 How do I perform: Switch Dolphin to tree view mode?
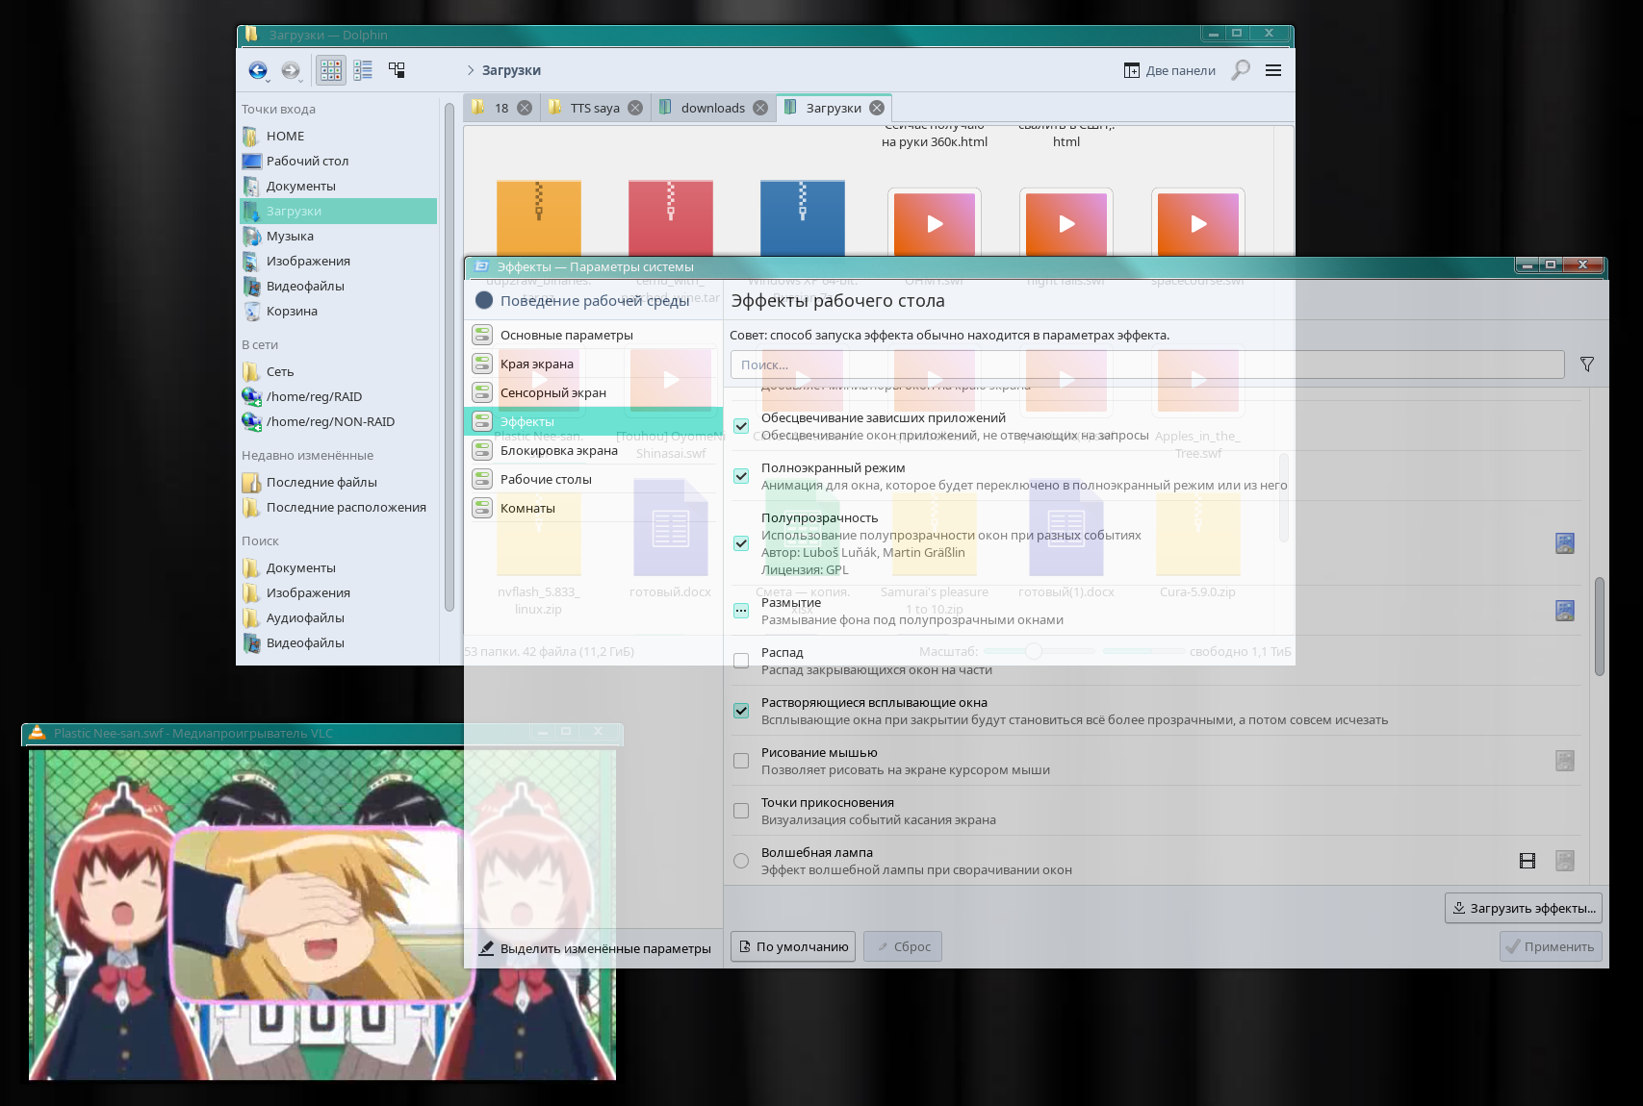(397, 70)
